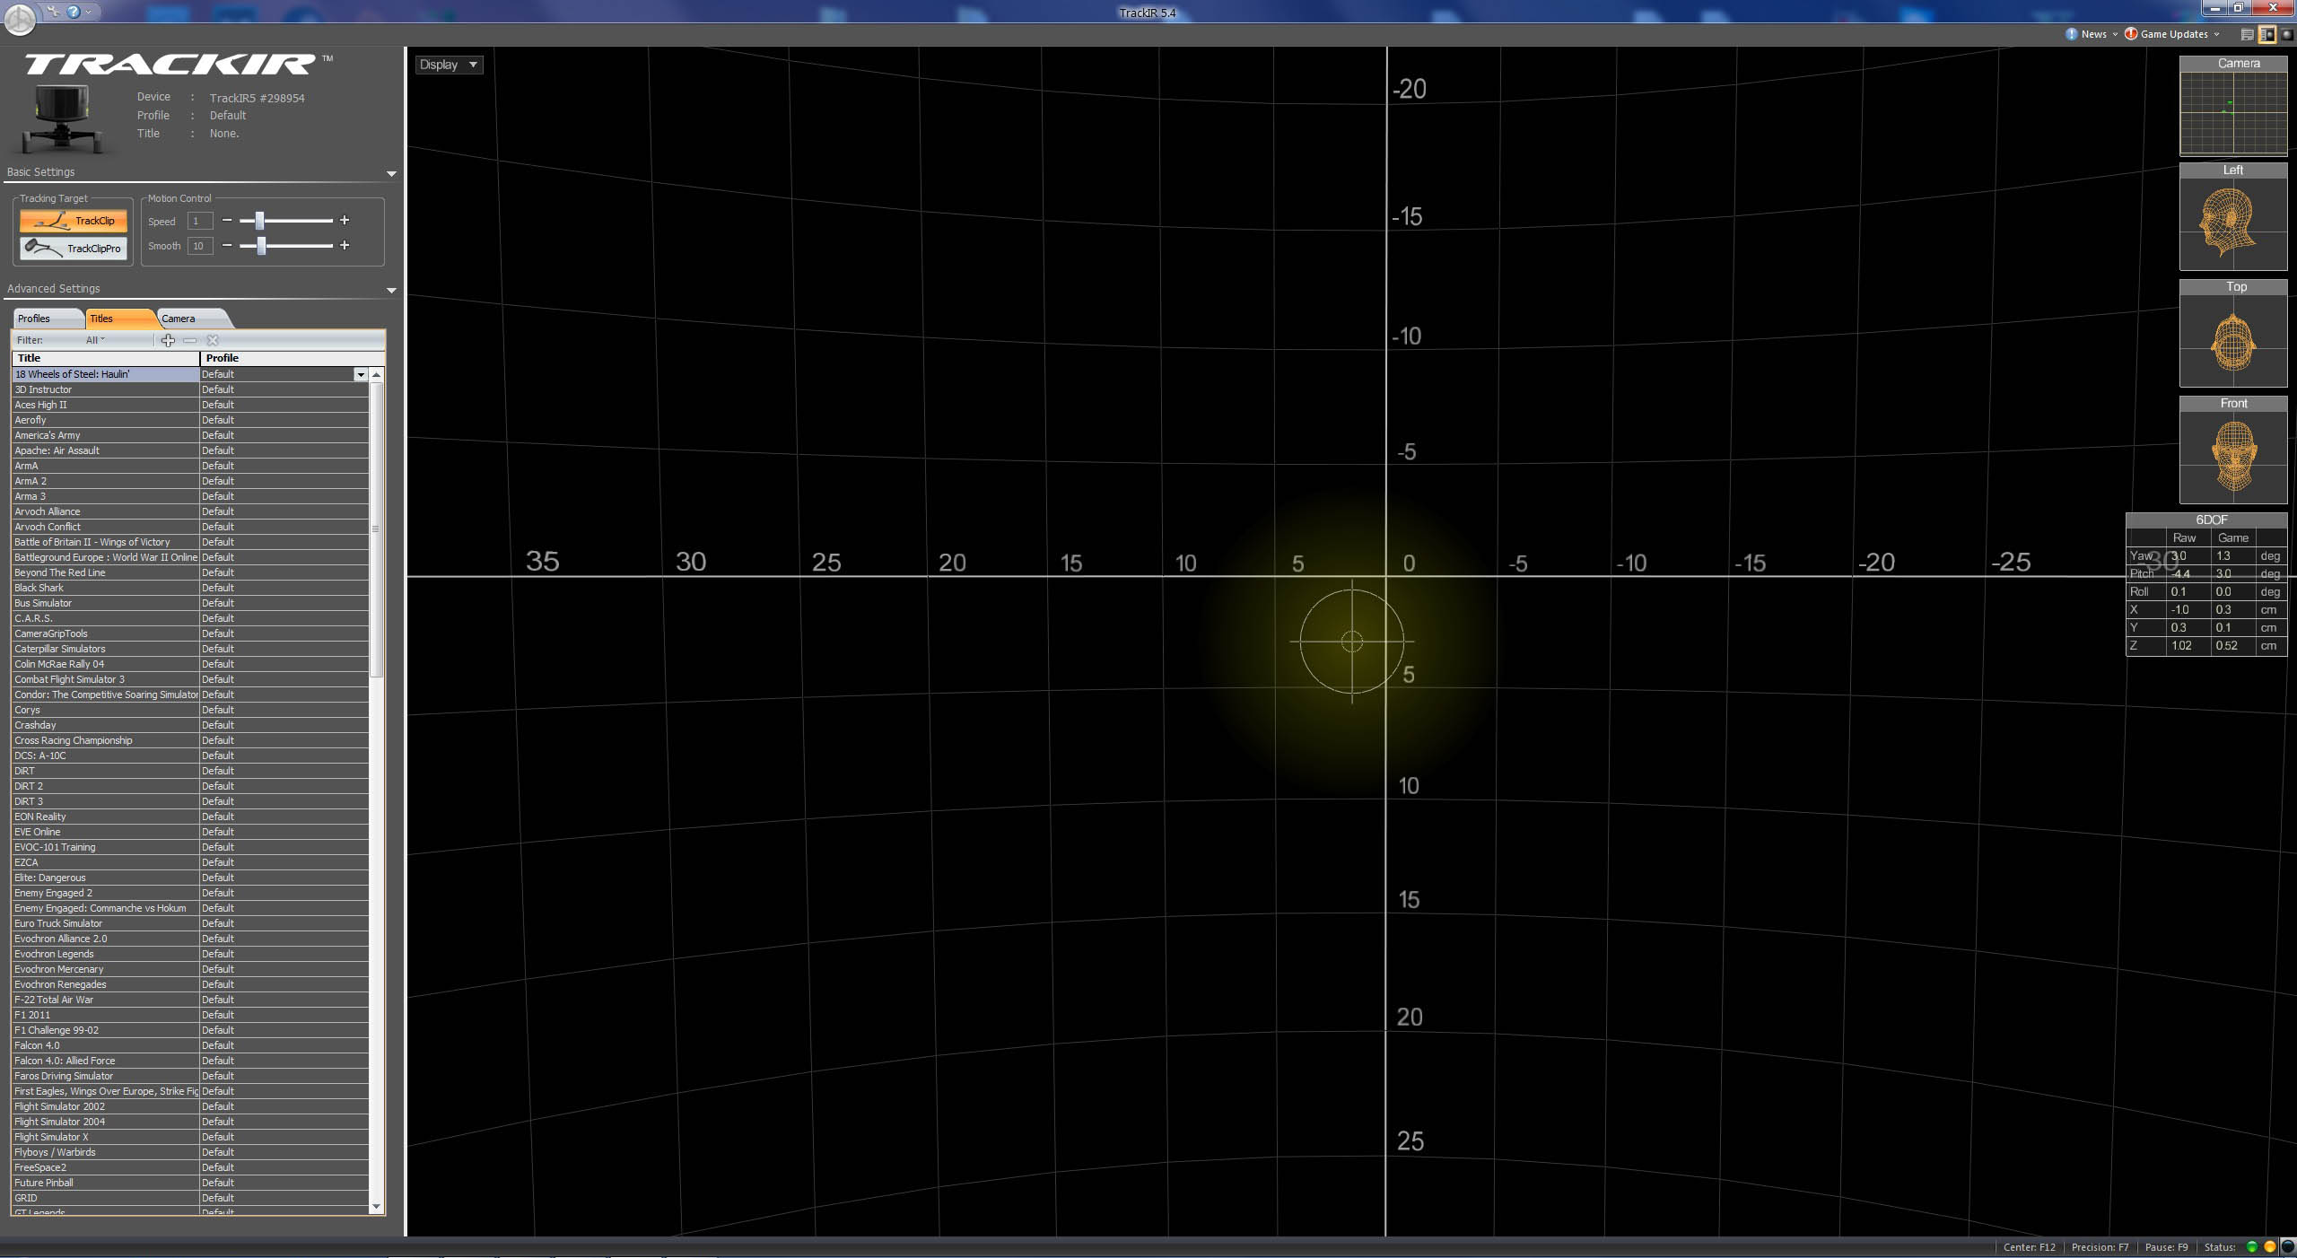Viewport: 2297px width, 1258px height.
Task: Expand the Game Updates dropdown arrow
Action: click(2216, 34)
